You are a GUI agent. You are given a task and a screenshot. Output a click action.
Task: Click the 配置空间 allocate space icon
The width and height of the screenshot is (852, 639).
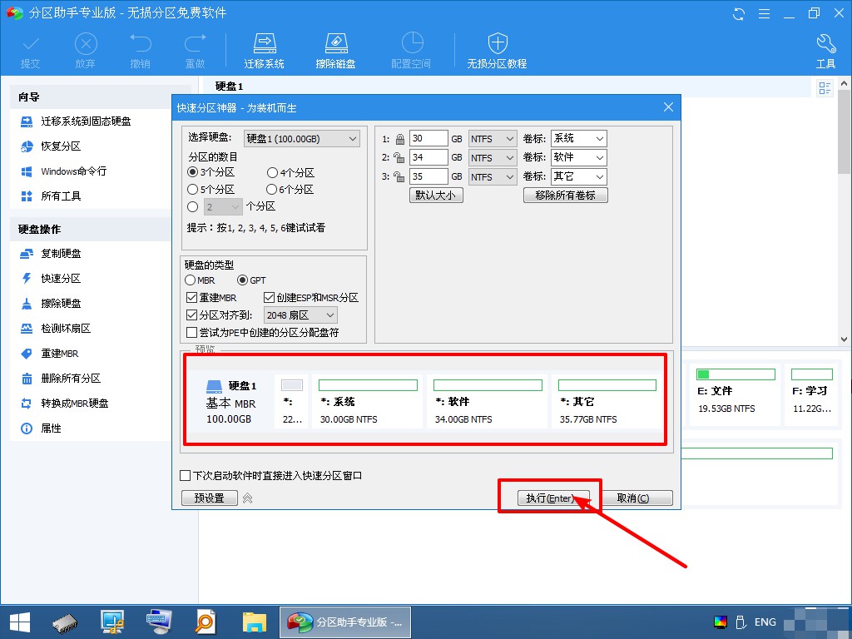[x=411, y=51]
